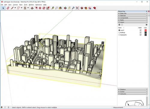Open the Extensions menu
This screenshot has height=109, width=150.
(39, 5)
